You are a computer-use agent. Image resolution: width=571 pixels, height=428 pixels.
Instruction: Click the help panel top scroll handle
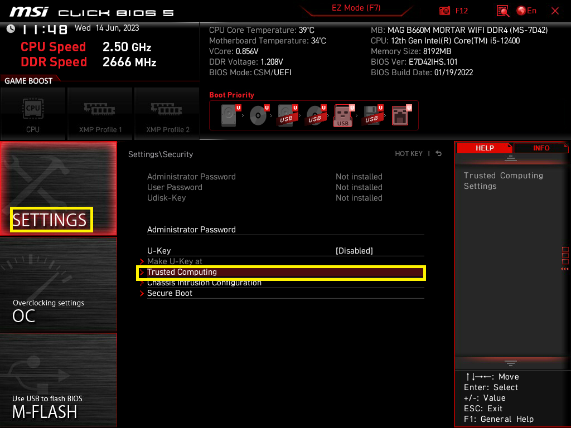coord(511,158)
